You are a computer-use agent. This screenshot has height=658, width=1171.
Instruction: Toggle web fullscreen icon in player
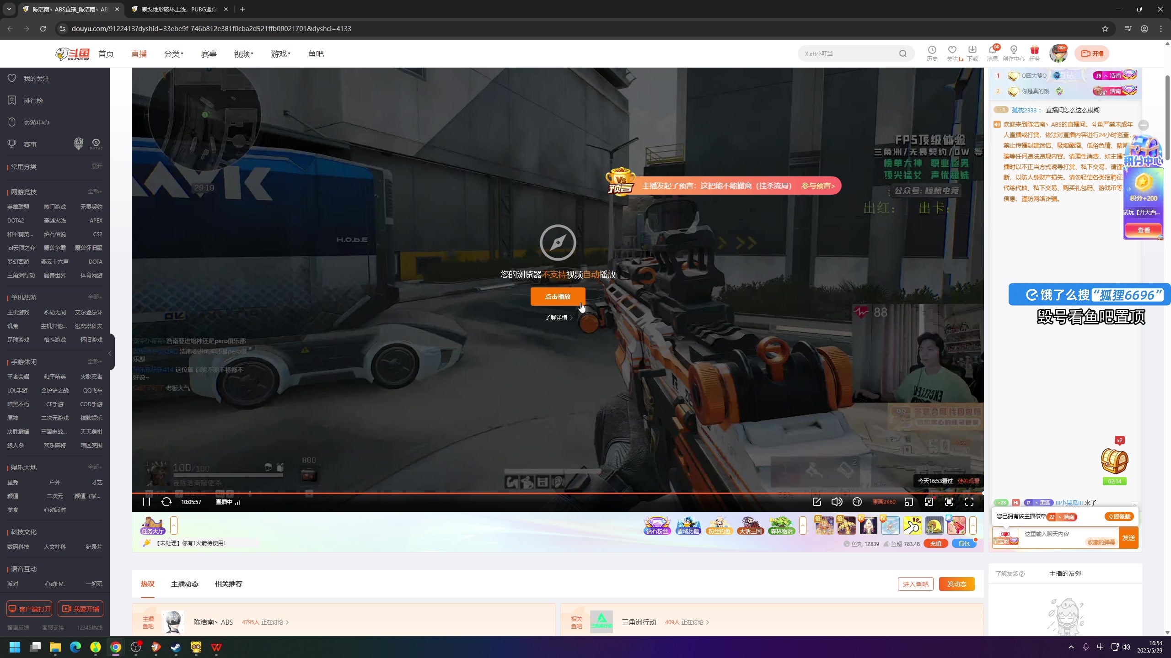[949, 502]
